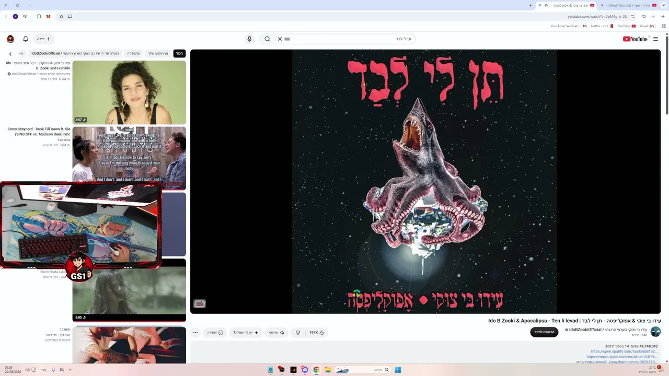The width and height of the screenshot is (669, 376).
Task: Open the Dusk Till Dawn lyric video thumbnail
Action: pos(129,158)
